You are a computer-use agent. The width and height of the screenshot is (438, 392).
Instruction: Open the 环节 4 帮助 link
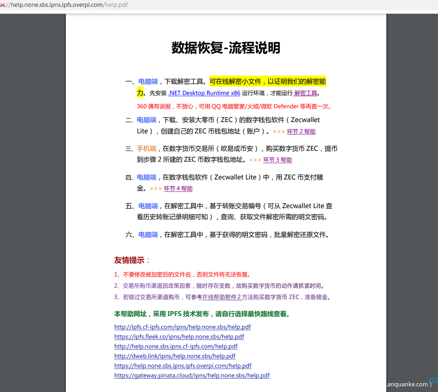[178, 189]
